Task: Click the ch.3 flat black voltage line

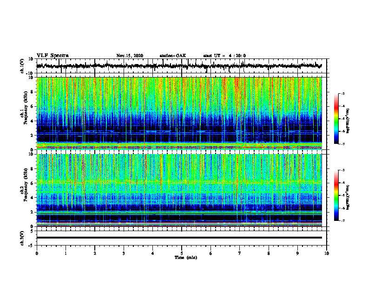Action: (179, 238)
